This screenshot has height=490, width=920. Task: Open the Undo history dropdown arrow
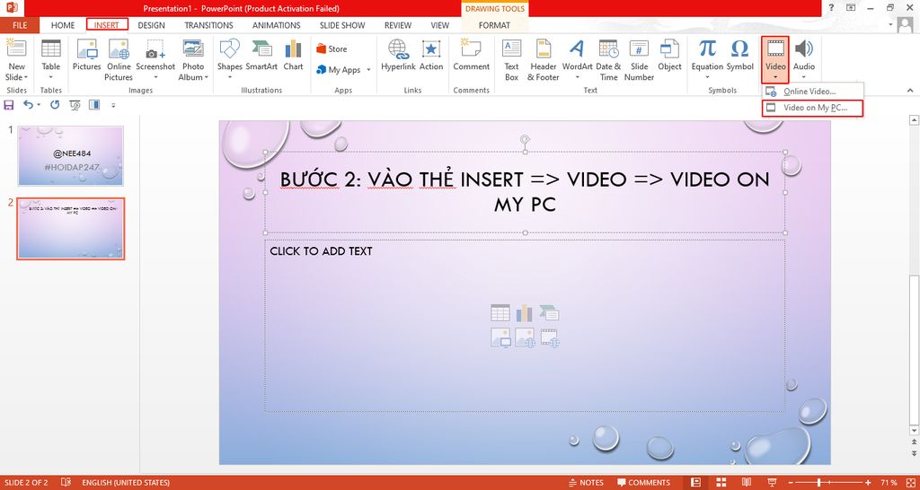coord(39,105)
